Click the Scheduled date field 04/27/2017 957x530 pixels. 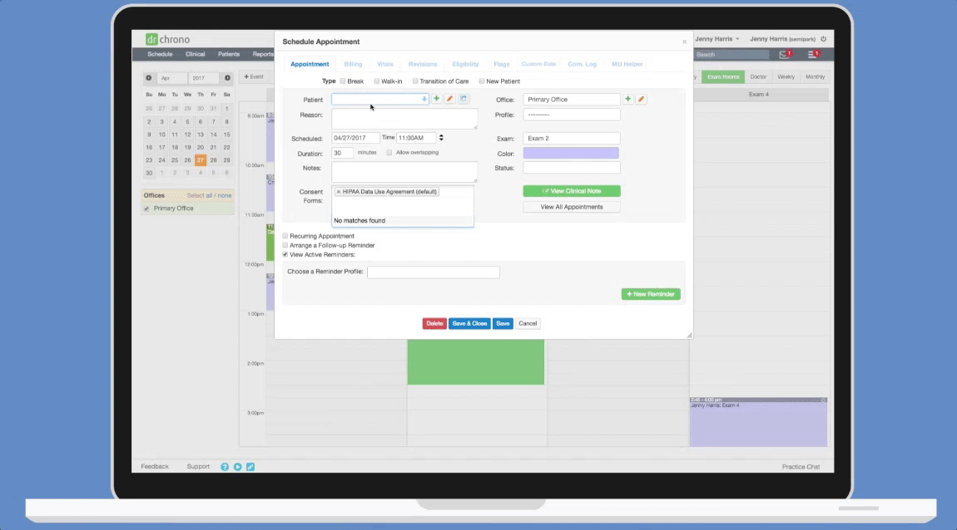click(355, 138)
